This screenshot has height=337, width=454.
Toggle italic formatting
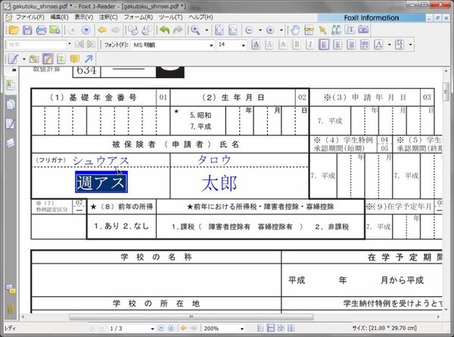310,45
